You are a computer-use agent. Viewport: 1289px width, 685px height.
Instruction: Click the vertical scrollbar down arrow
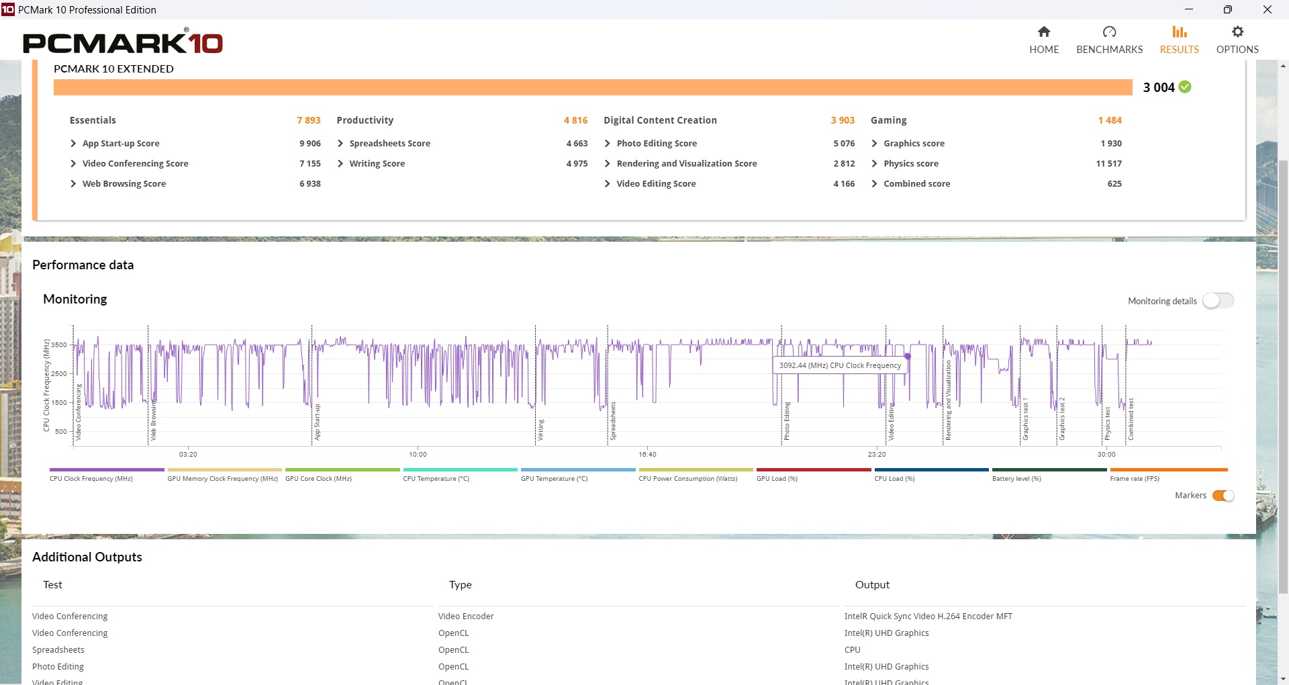(1283, 679)
